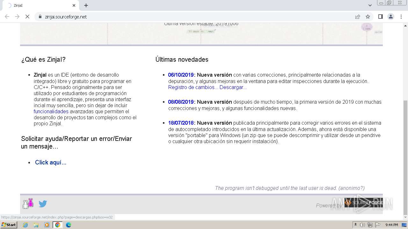Open the Windows Start button
Image resolution: width=408 pixels, height=229 pixels.
[x=9, y=225]
